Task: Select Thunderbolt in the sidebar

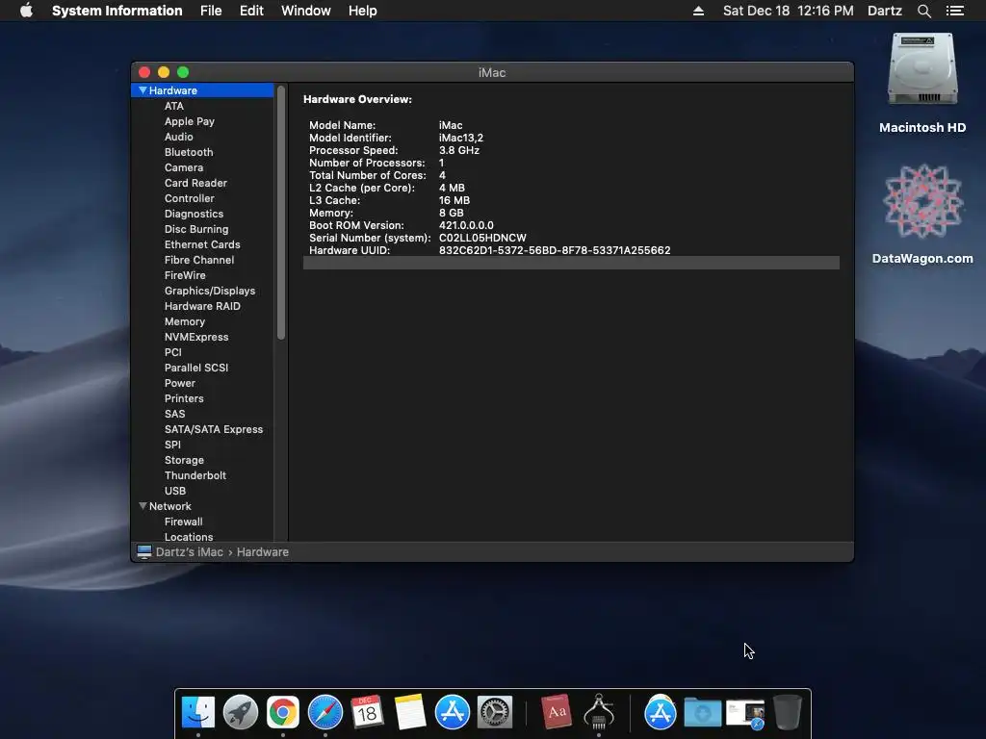Action: (195, 475)
